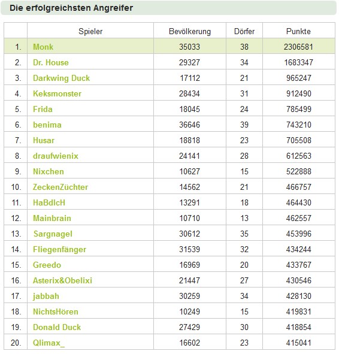The image size is (339, 354).
Task: Open the Nixchen profile link
Action: click(49, 171)
